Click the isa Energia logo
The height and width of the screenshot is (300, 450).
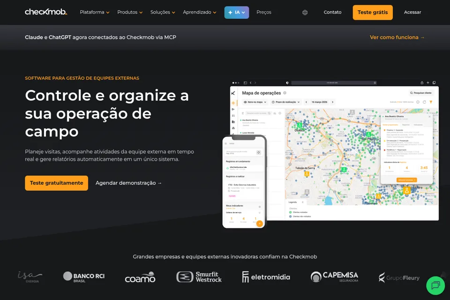(30, 277)
